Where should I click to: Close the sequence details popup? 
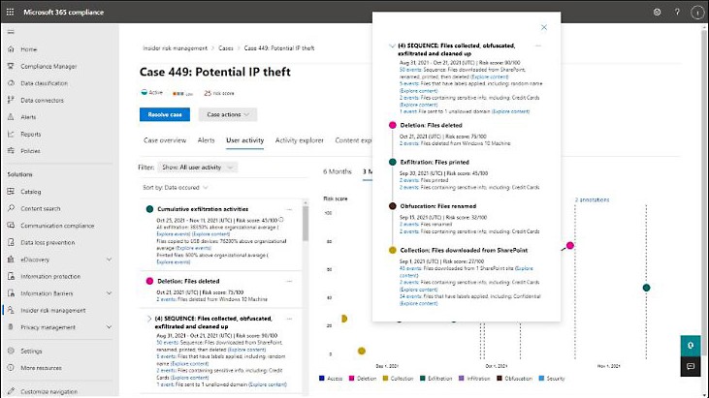point(544,27)
